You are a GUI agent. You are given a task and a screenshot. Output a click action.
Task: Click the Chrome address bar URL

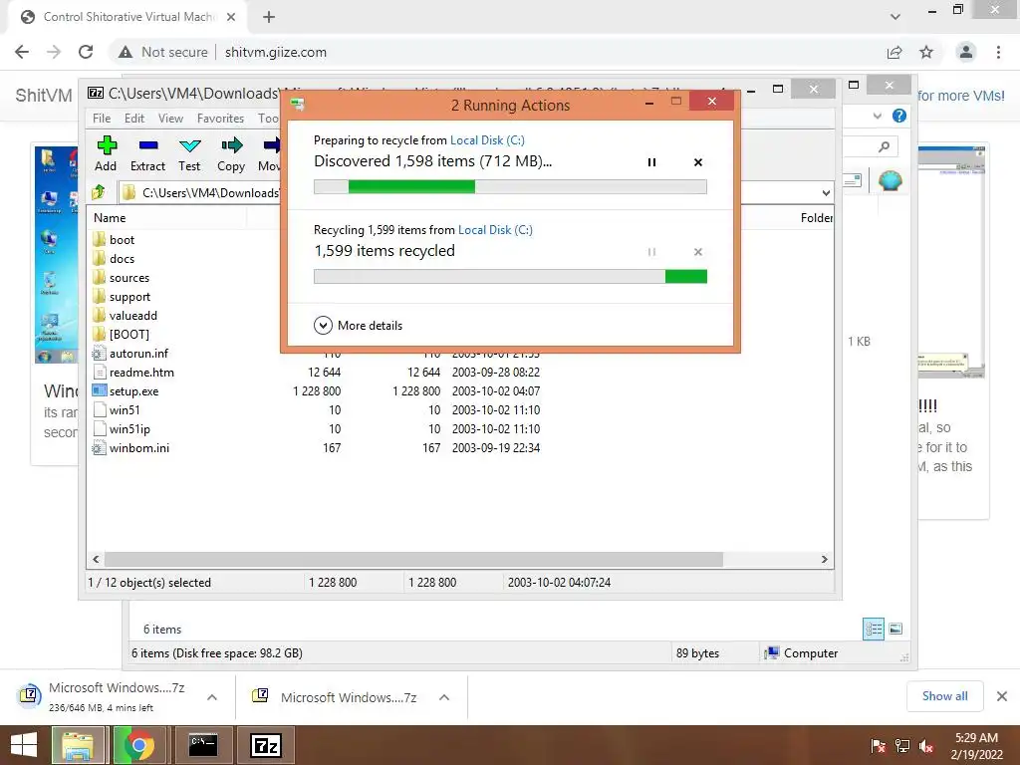pos(276,52)
